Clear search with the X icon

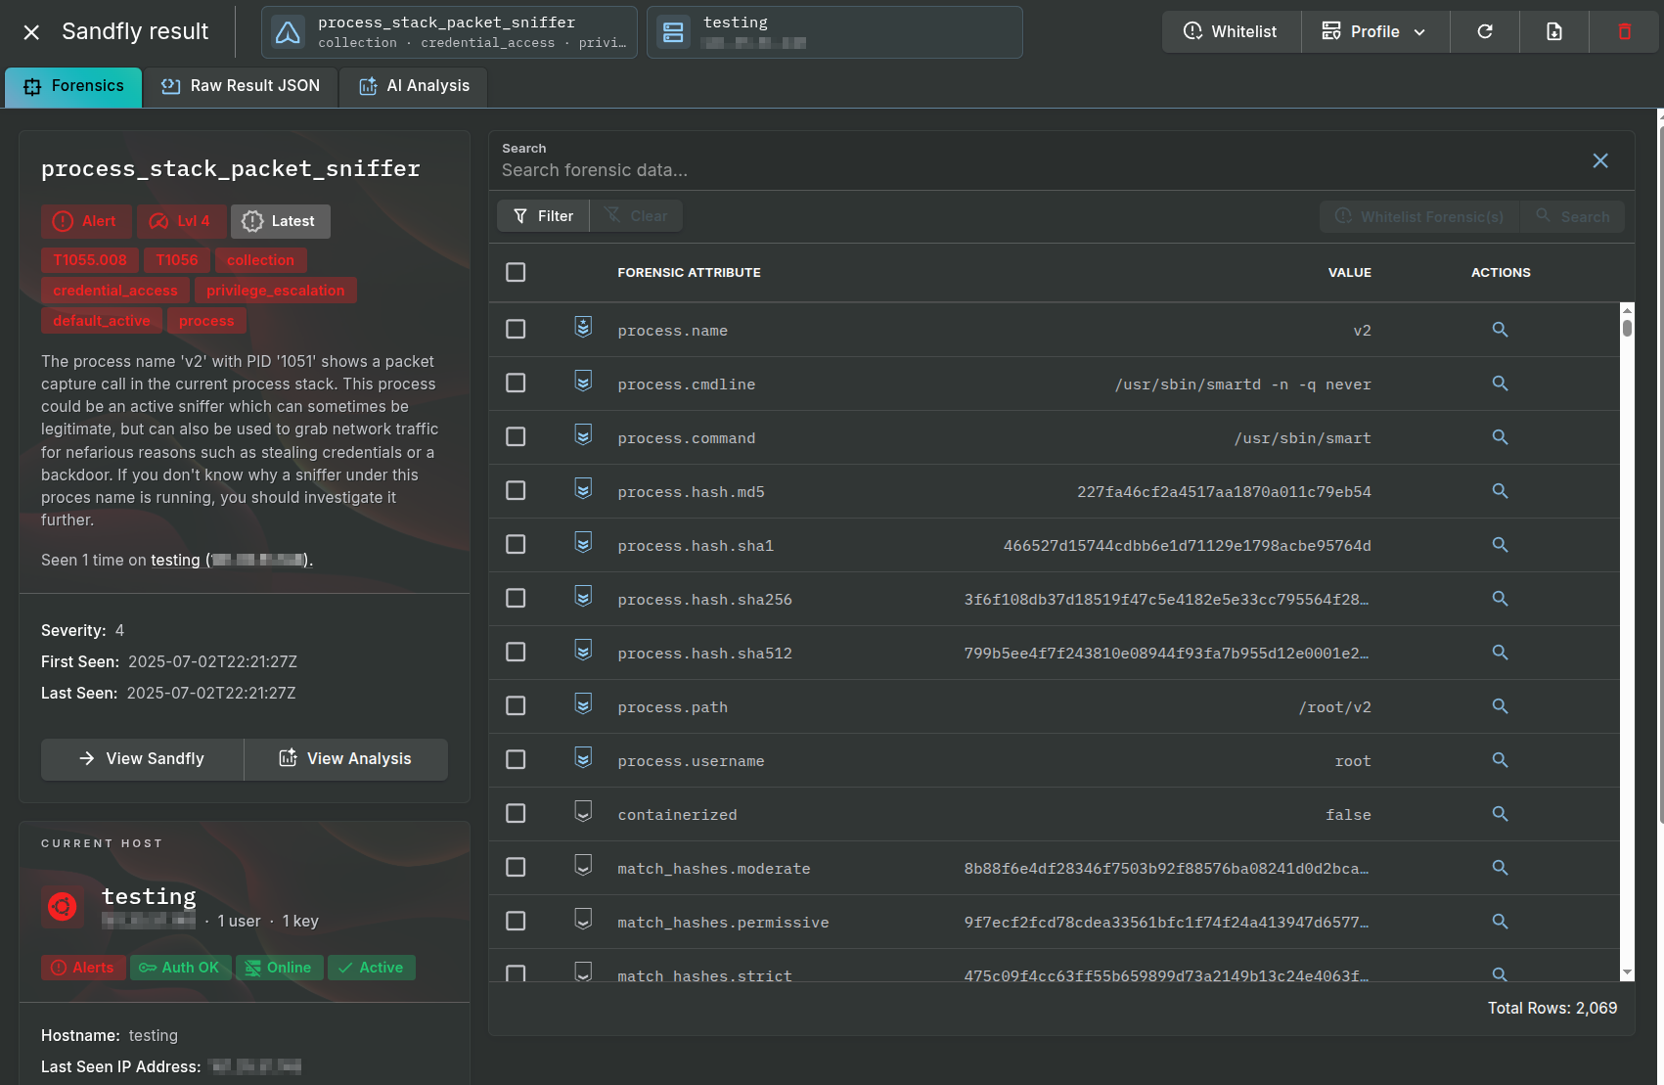point(1600,160)
